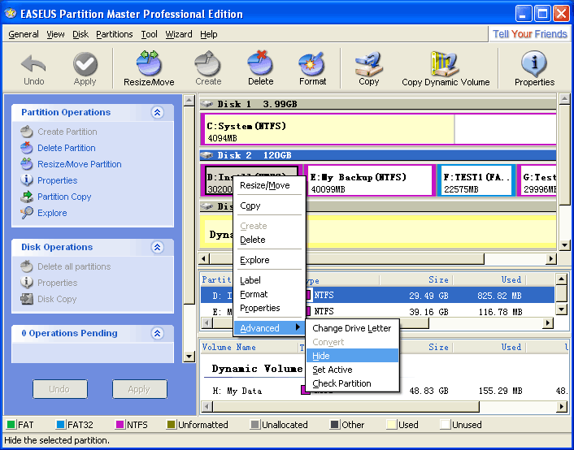This screenshot has width=574, height=450.
Task: Open the Wizard menu
Action: click(x=179, y=34)
